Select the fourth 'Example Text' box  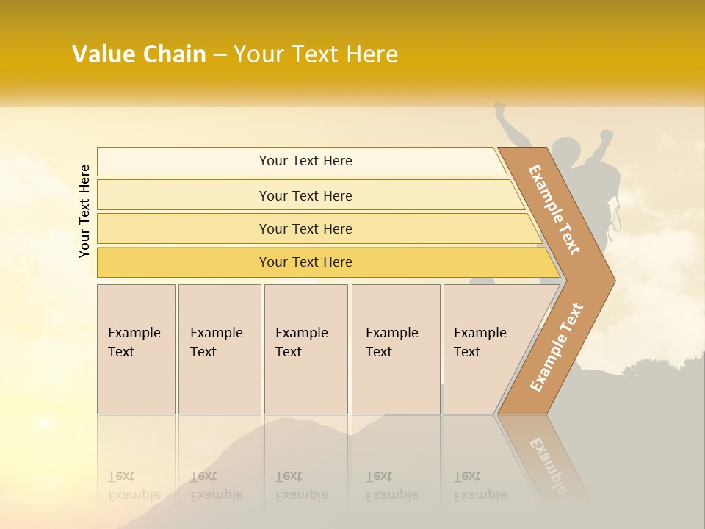[396, 349]
